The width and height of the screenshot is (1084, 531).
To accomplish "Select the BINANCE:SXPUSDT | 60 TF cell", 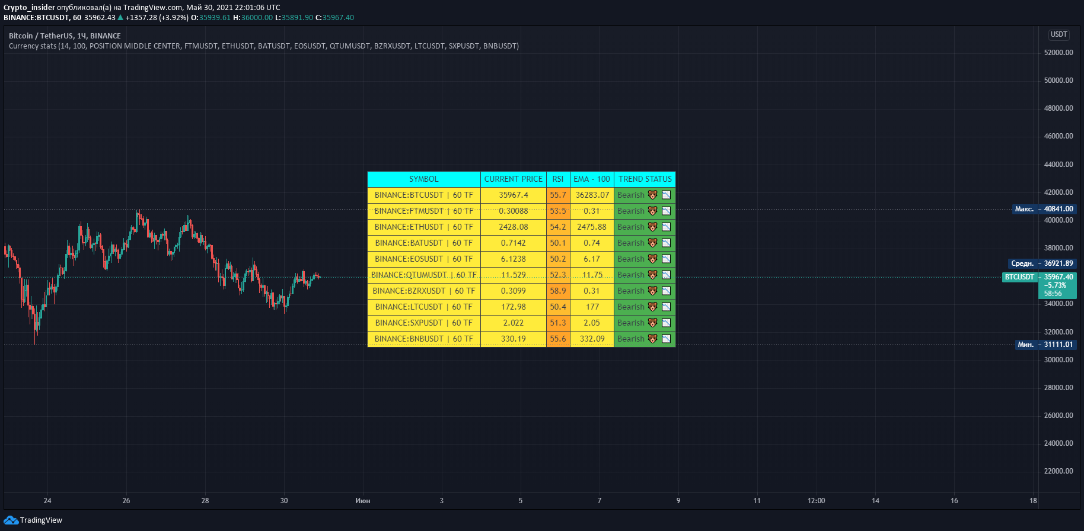I will tap(424, 323).
